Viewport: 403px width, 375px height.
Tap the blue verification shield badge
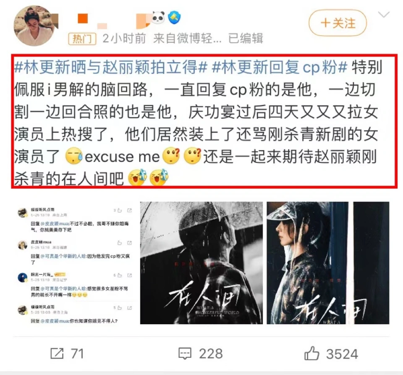(x=174, y=18)
